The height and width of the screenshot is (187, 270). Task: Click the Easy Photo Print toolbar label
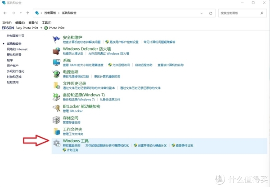click(27, 28)
